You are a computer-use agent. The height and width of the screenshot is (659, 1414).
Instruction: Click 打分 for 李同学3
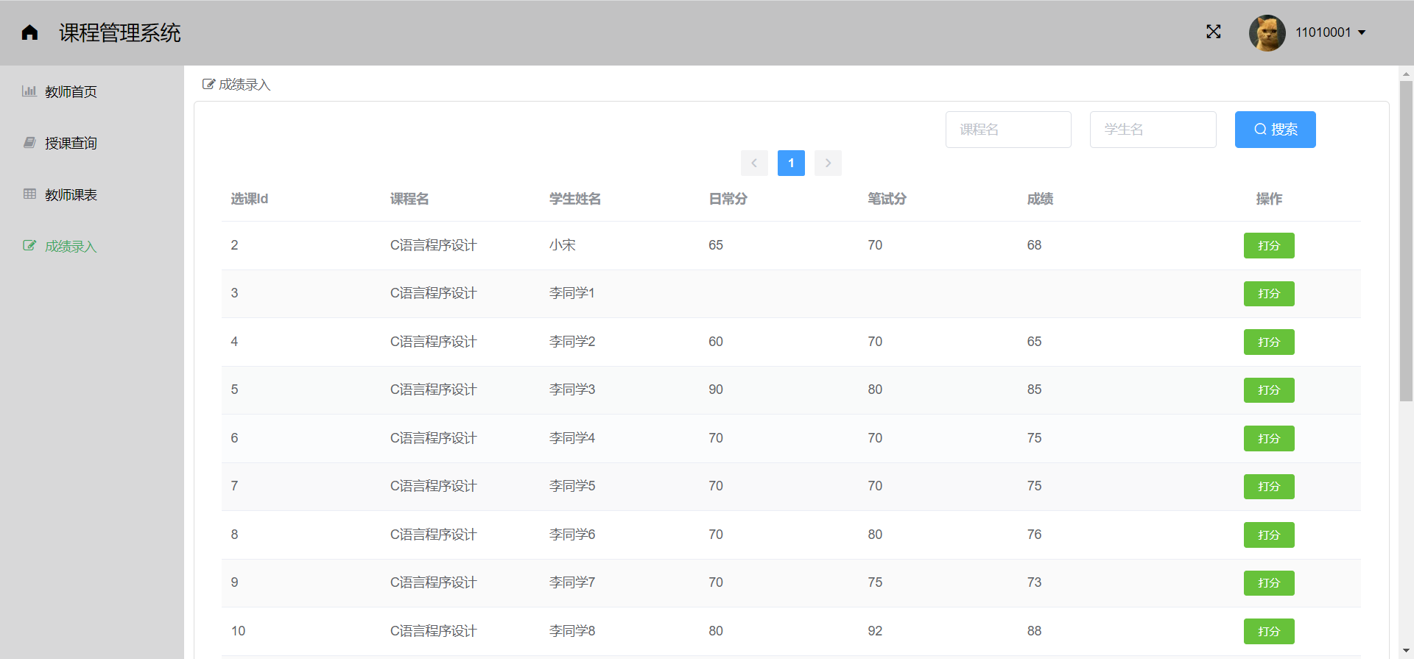click(1269, 390)
